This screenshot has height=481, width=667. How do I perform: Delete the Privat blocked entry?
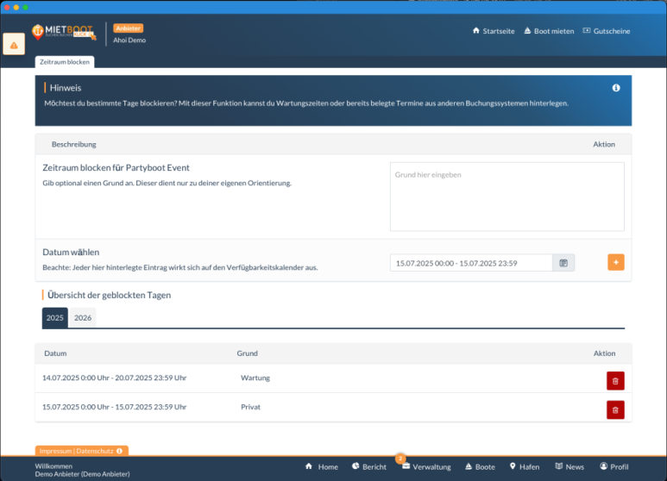tap(615, 409)
